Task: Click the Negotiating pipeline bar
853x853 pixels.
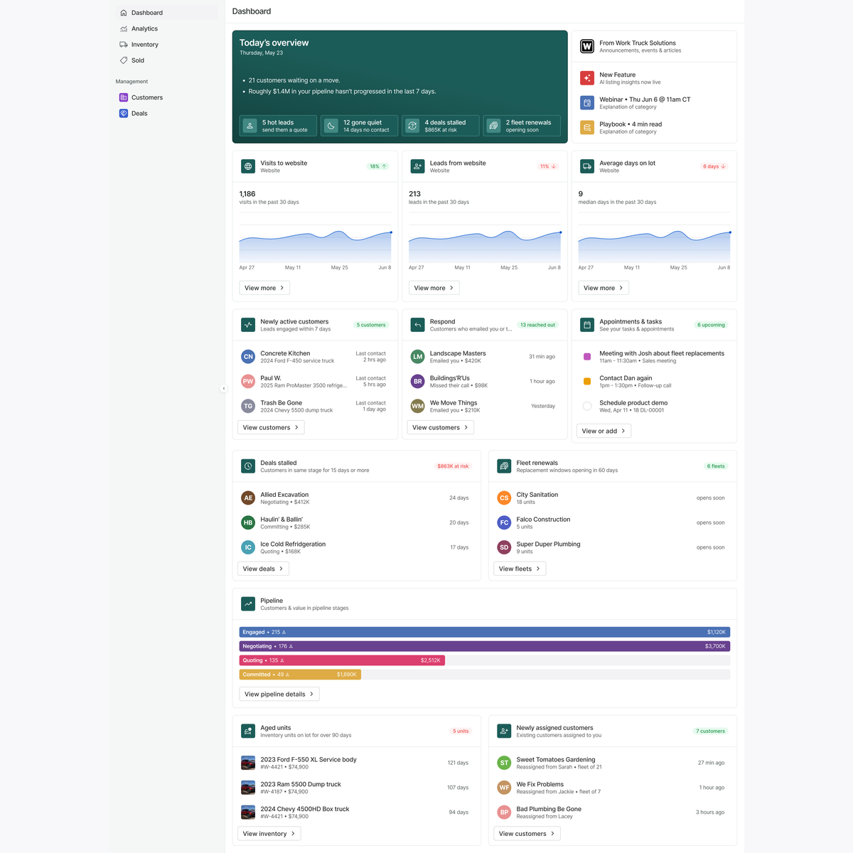Action: coord(485,646)
